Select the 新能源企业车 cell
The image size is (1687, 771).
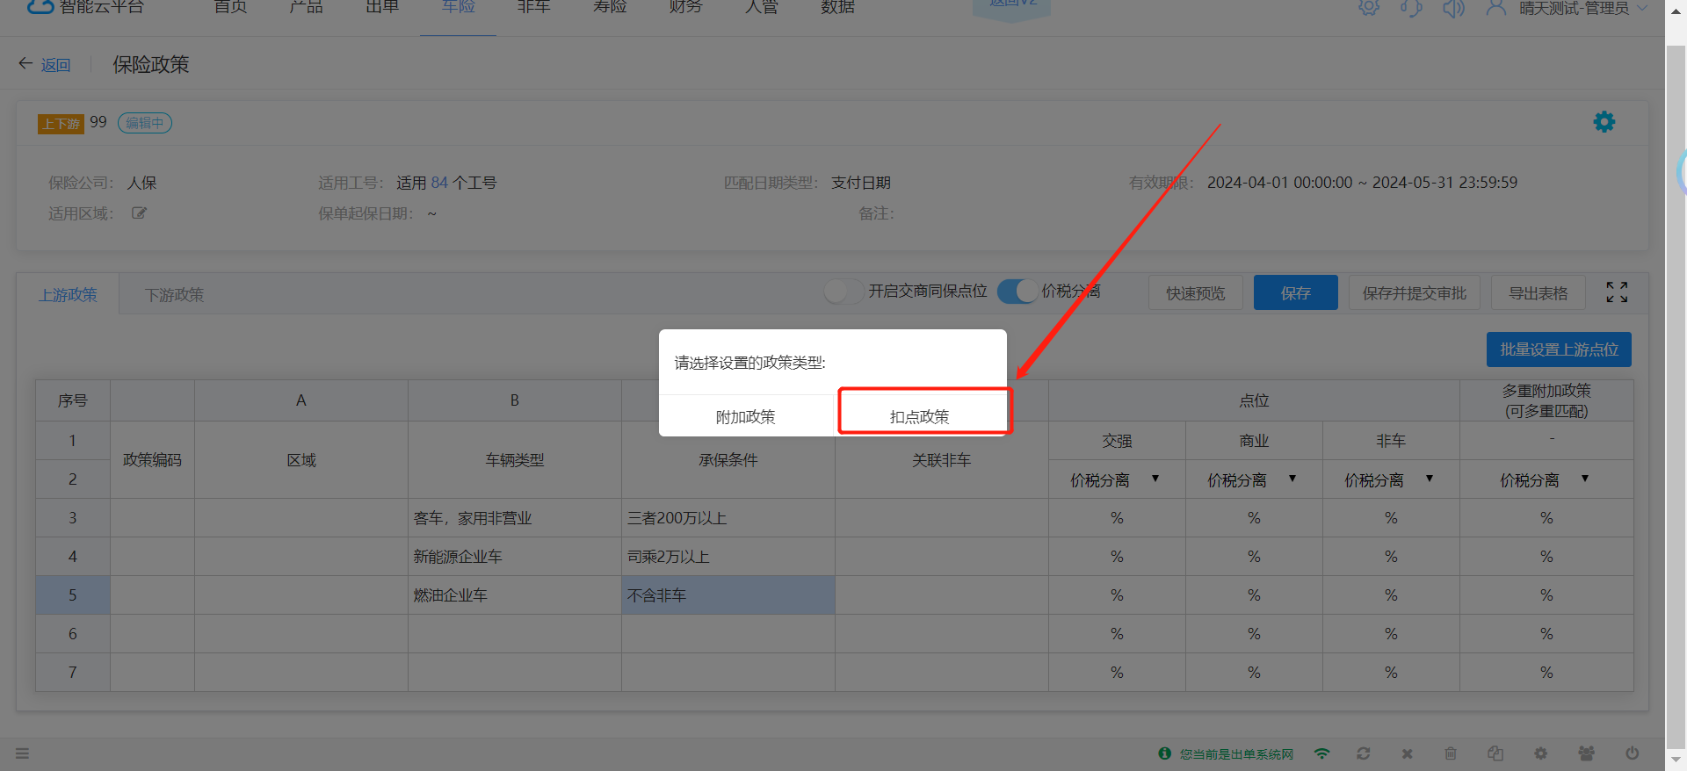[x=515, y=557]
